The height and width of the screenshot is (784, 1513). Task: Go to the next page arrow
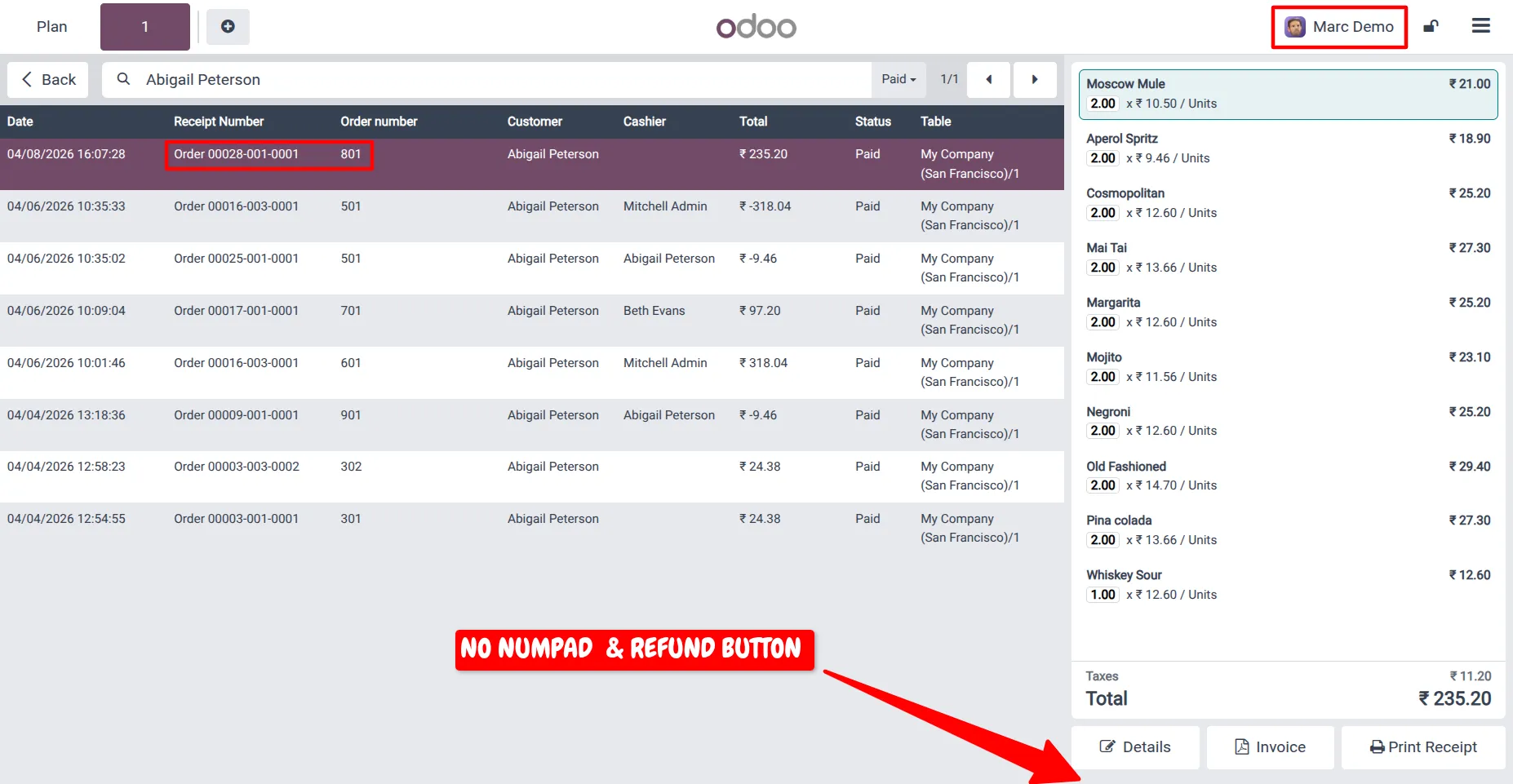pyautogui.click(x=1035, y=80)
